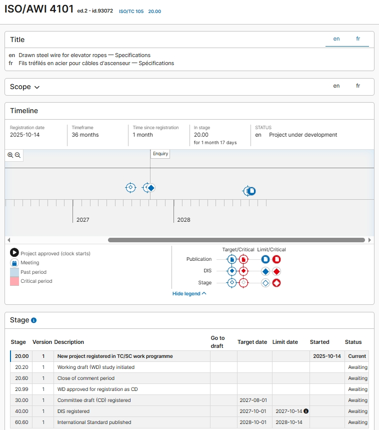The width and height of the screenshot is (379, 430).
Task: Click the 20.00 stage code link in header
Action: 154,11
